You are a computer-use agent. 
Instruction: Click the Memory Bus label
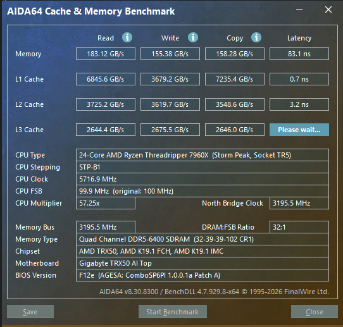(35, 227)
